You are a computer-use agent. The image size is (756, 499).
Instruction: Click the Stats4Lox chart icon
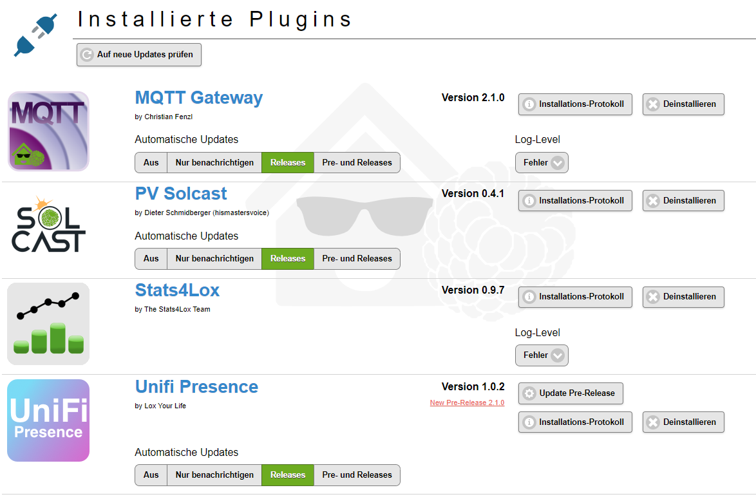point(48,324)
